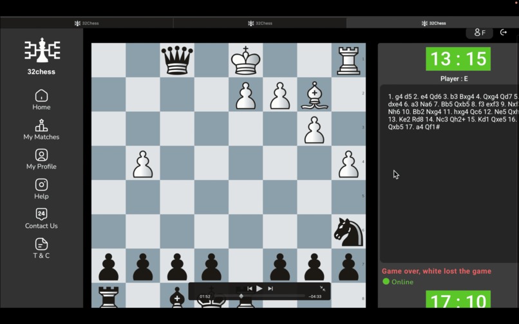
Task: Click the black rook in bottom-left corner
Action: tap(109, 297)
